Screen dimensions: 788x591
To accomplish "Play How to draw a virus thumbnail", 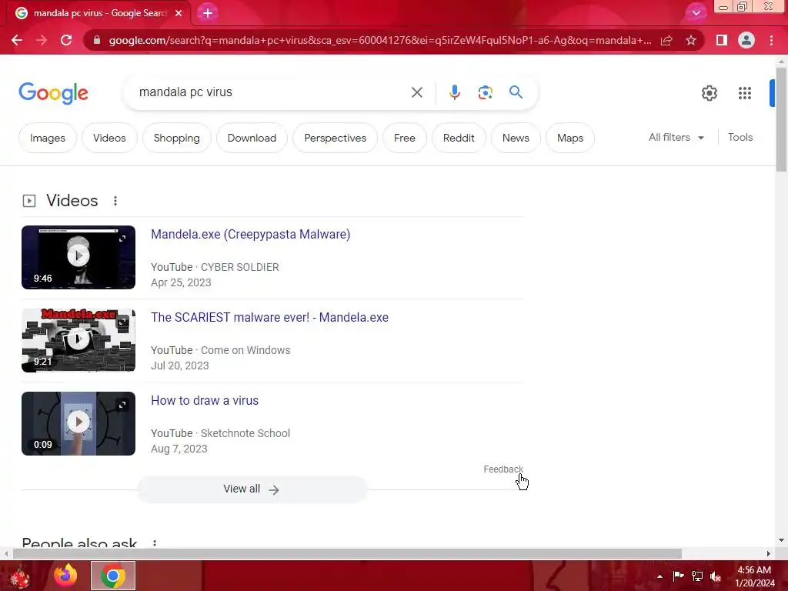I will [78, 422].
